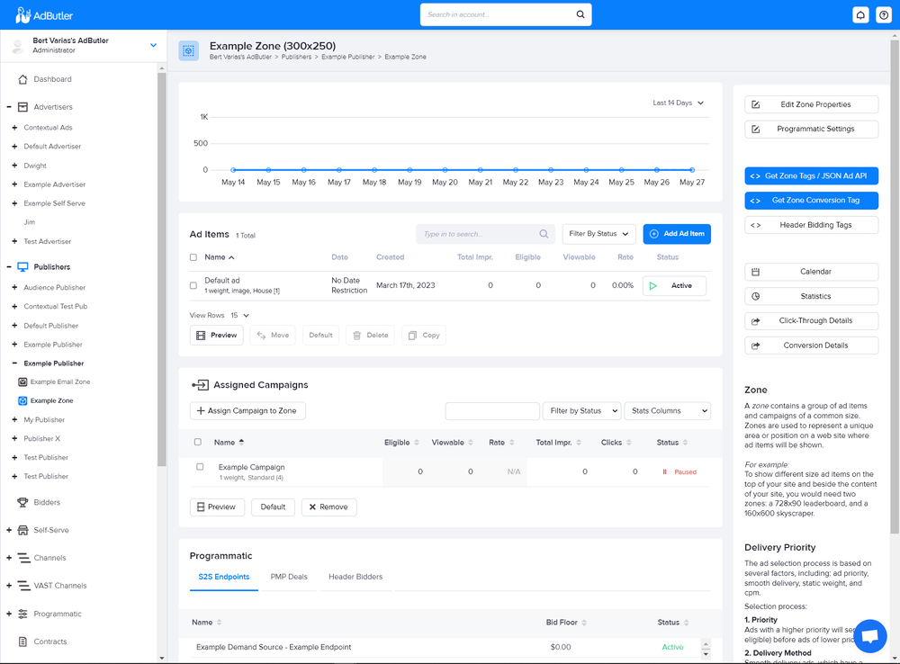Change the View Rows count dropdown
The width and height of the screenshot is (900, 664).
(x=240, y=315)
